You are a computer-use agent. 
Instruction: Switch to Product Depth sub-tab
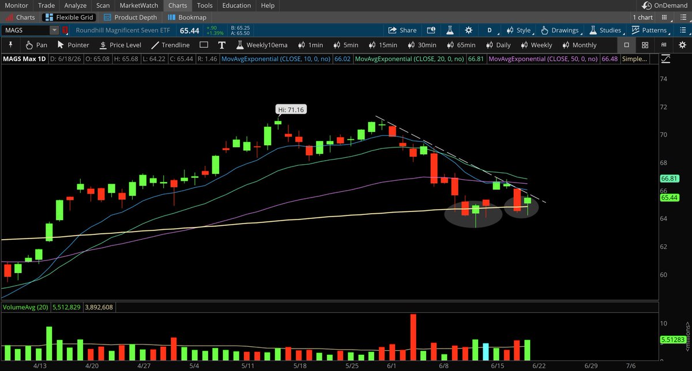coord(129,18)
